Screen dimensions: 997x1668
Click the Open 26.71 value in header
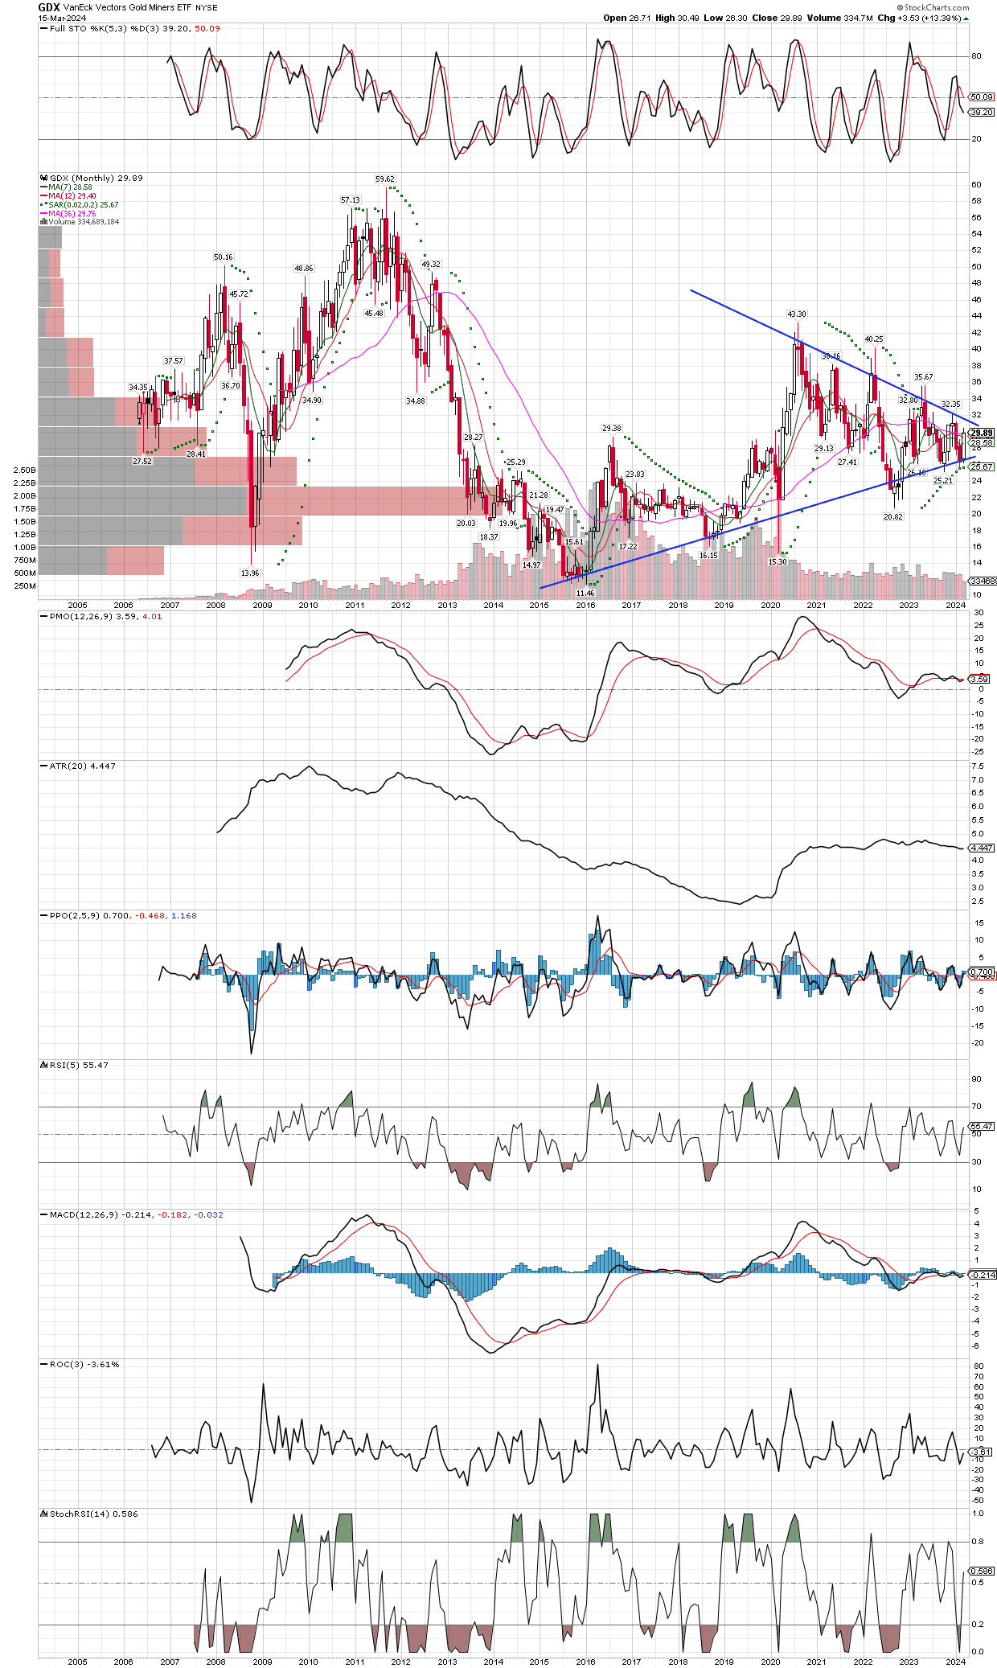[627, 18]
